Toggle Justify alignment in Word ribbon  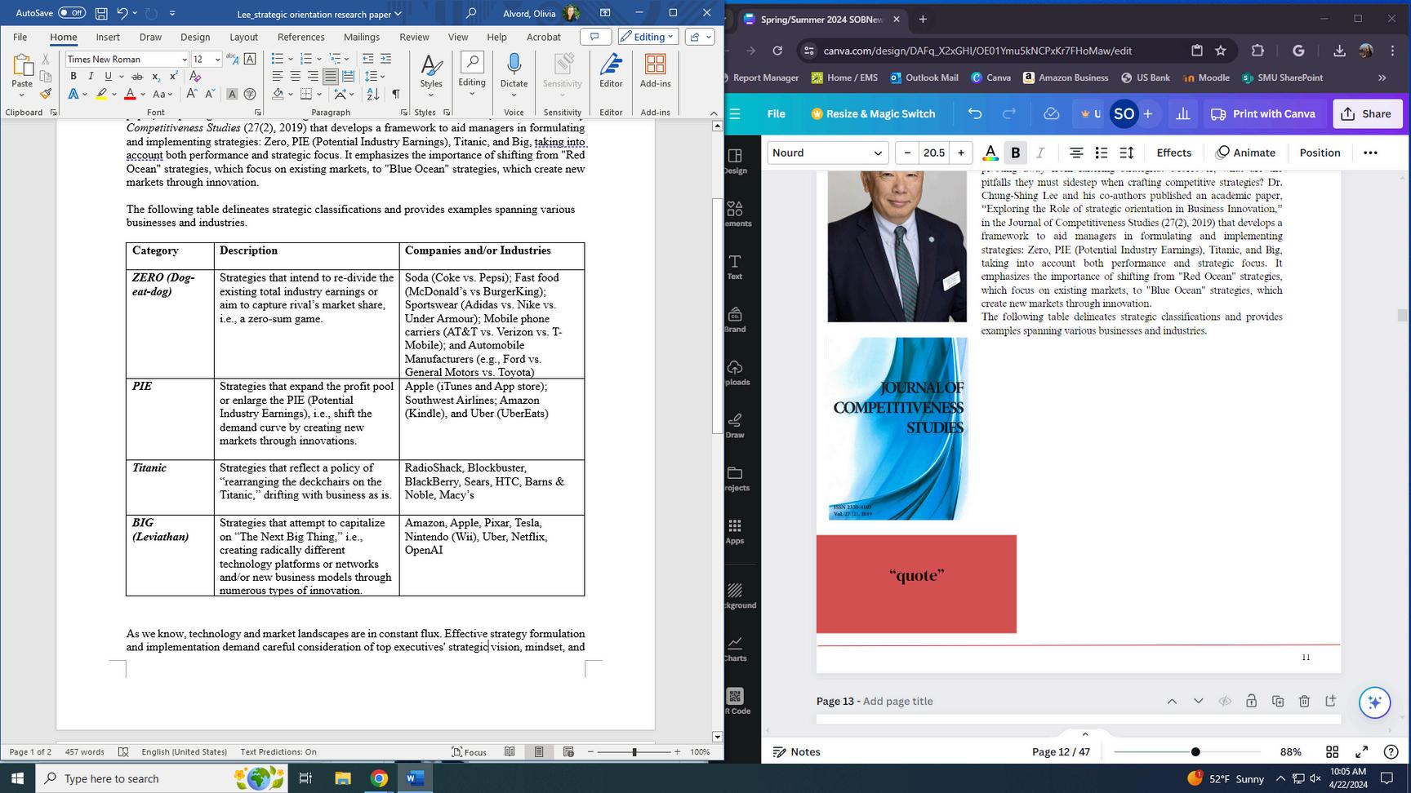click(330, 76)
